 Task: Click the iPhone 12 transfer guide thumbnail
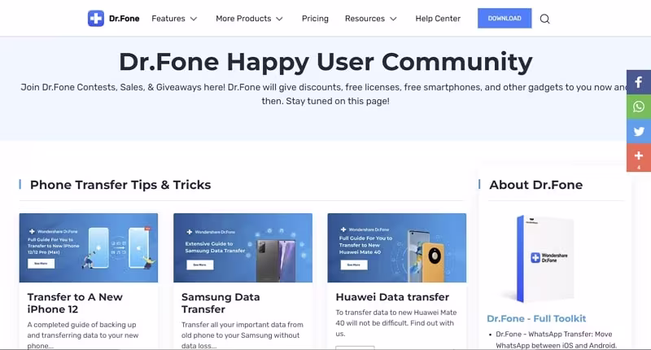[x=89, y=248]
